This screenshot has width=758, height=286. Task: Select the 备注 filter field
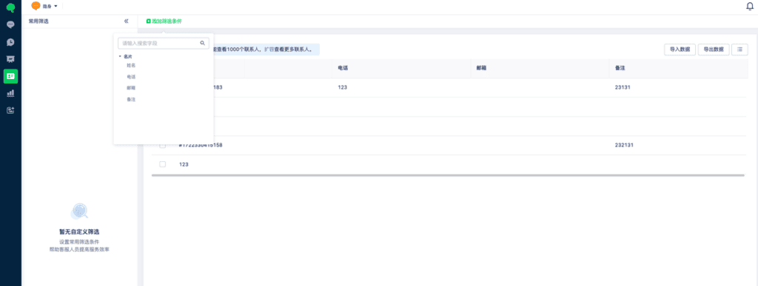click(x=131, y=99)
